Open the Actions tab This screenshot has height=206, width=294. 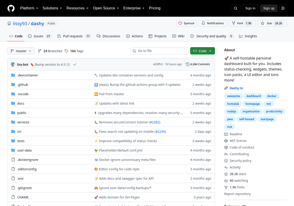(134, 36)
